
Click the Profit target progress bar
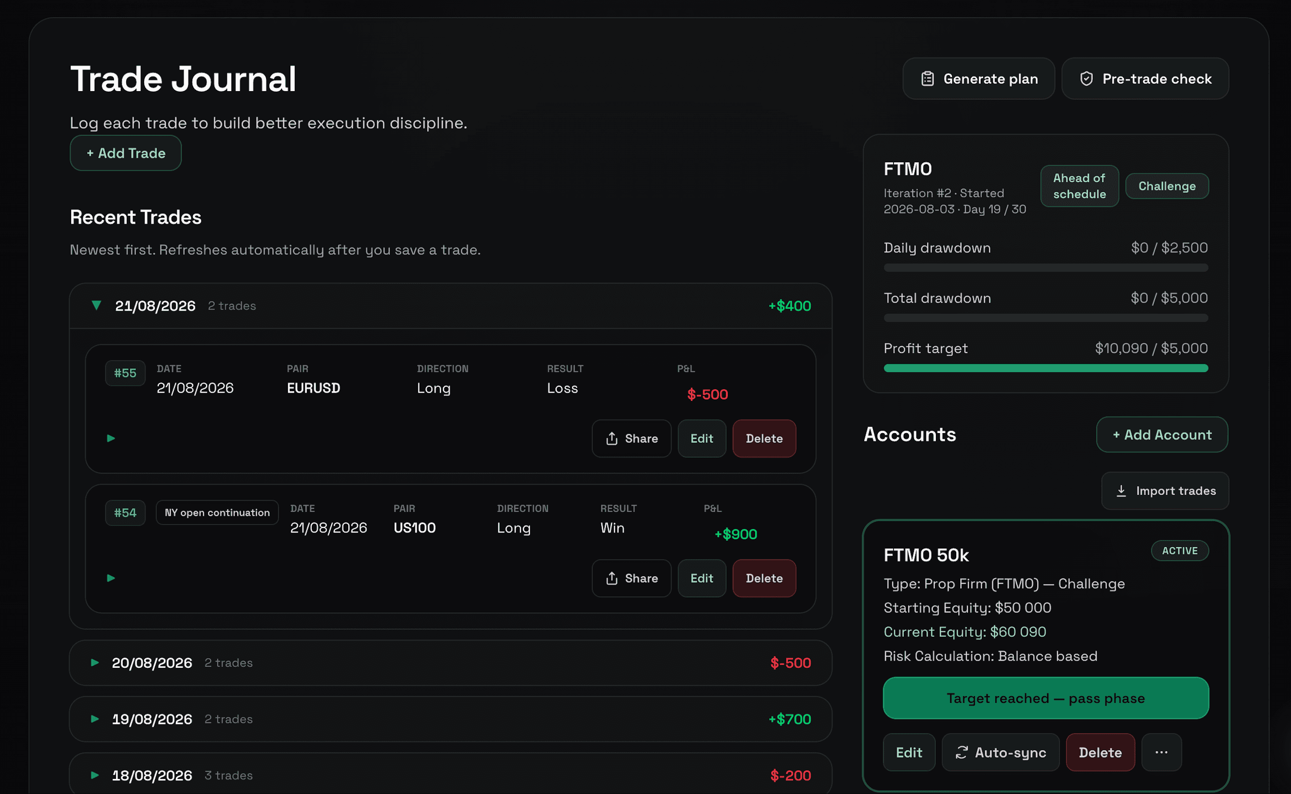pos(1046,368)
